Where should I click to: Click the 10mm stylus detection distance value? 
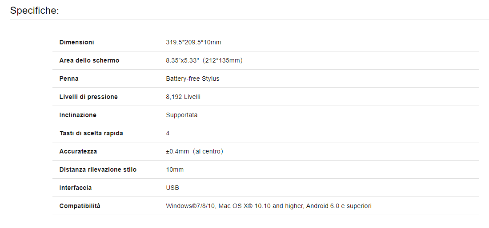pyautogui.click(x=175, y=169)
